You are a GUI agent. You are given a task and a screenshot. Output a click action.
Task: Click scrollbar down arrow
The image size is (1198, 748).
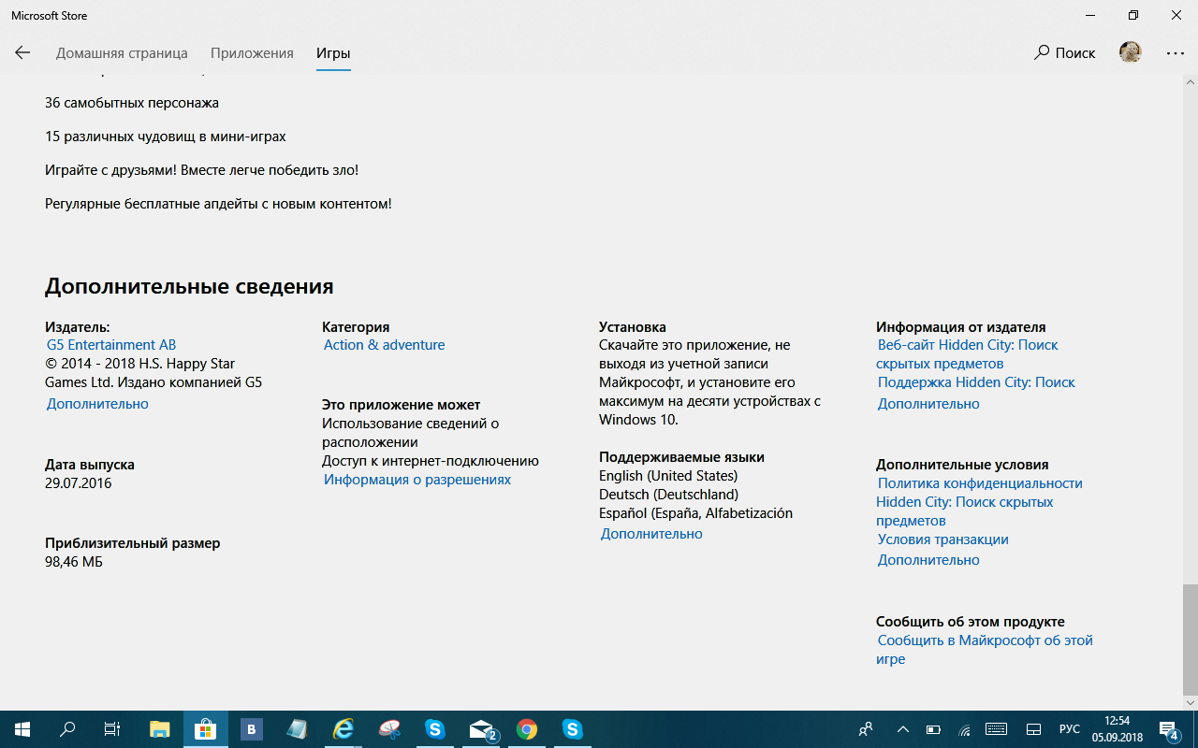1190,702
